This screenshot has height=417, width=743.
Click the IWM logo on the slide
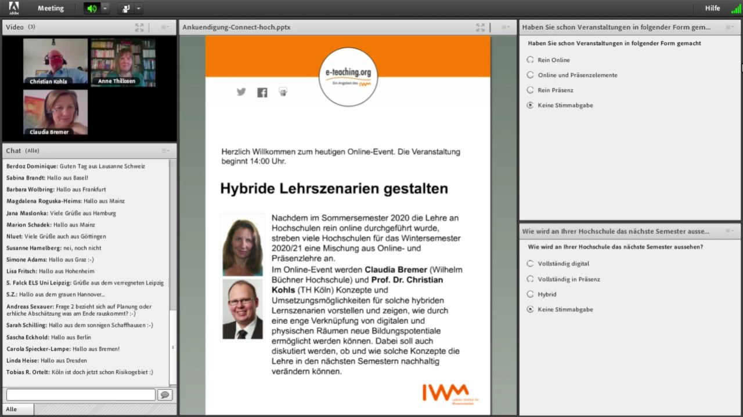(x=450, y=393)
